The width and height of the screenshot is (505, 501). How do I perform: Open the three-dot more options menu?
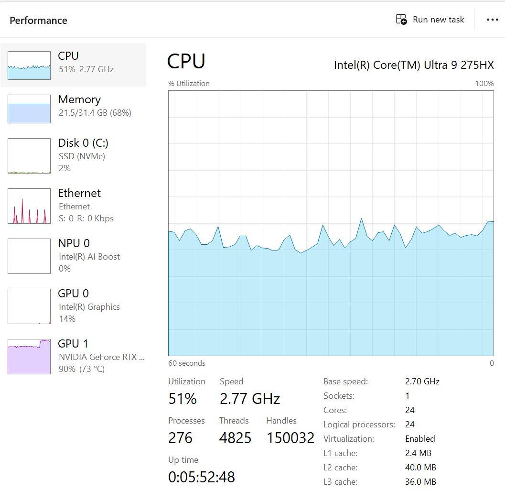(492, 20)
